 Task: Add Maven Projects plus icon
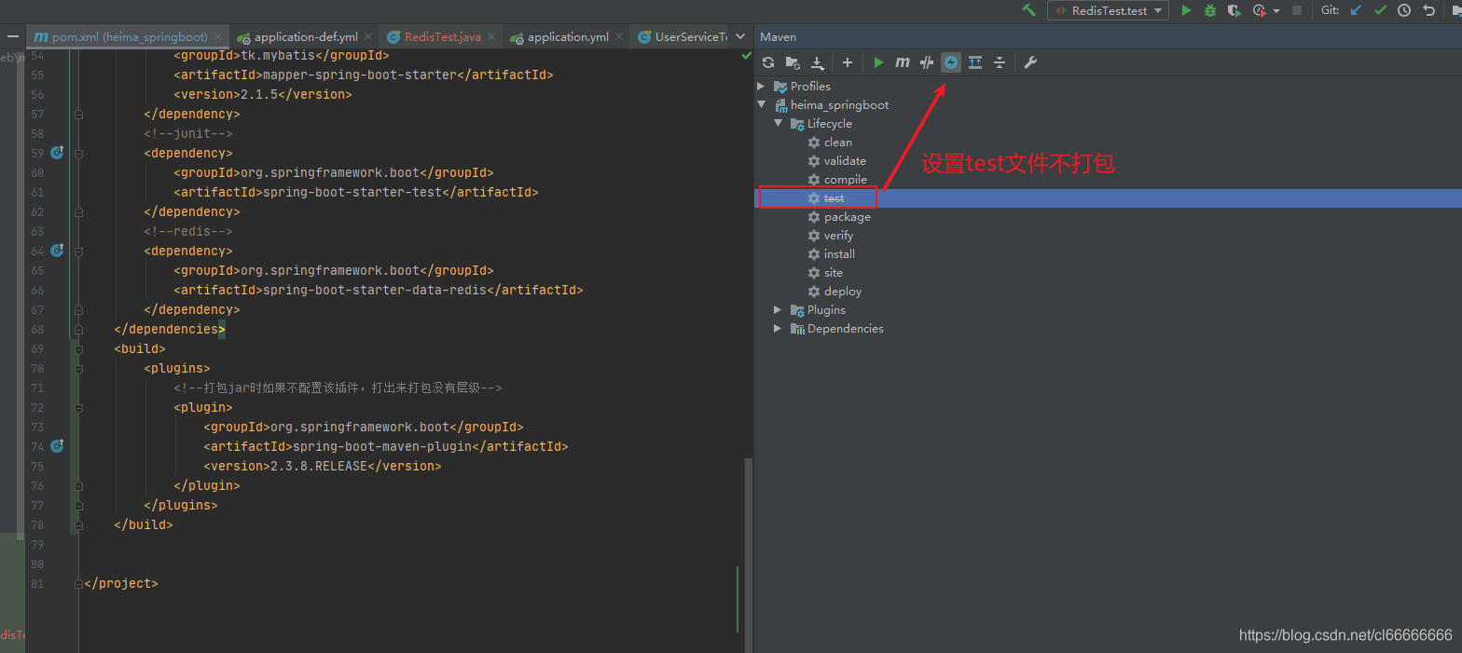(848, 62)
